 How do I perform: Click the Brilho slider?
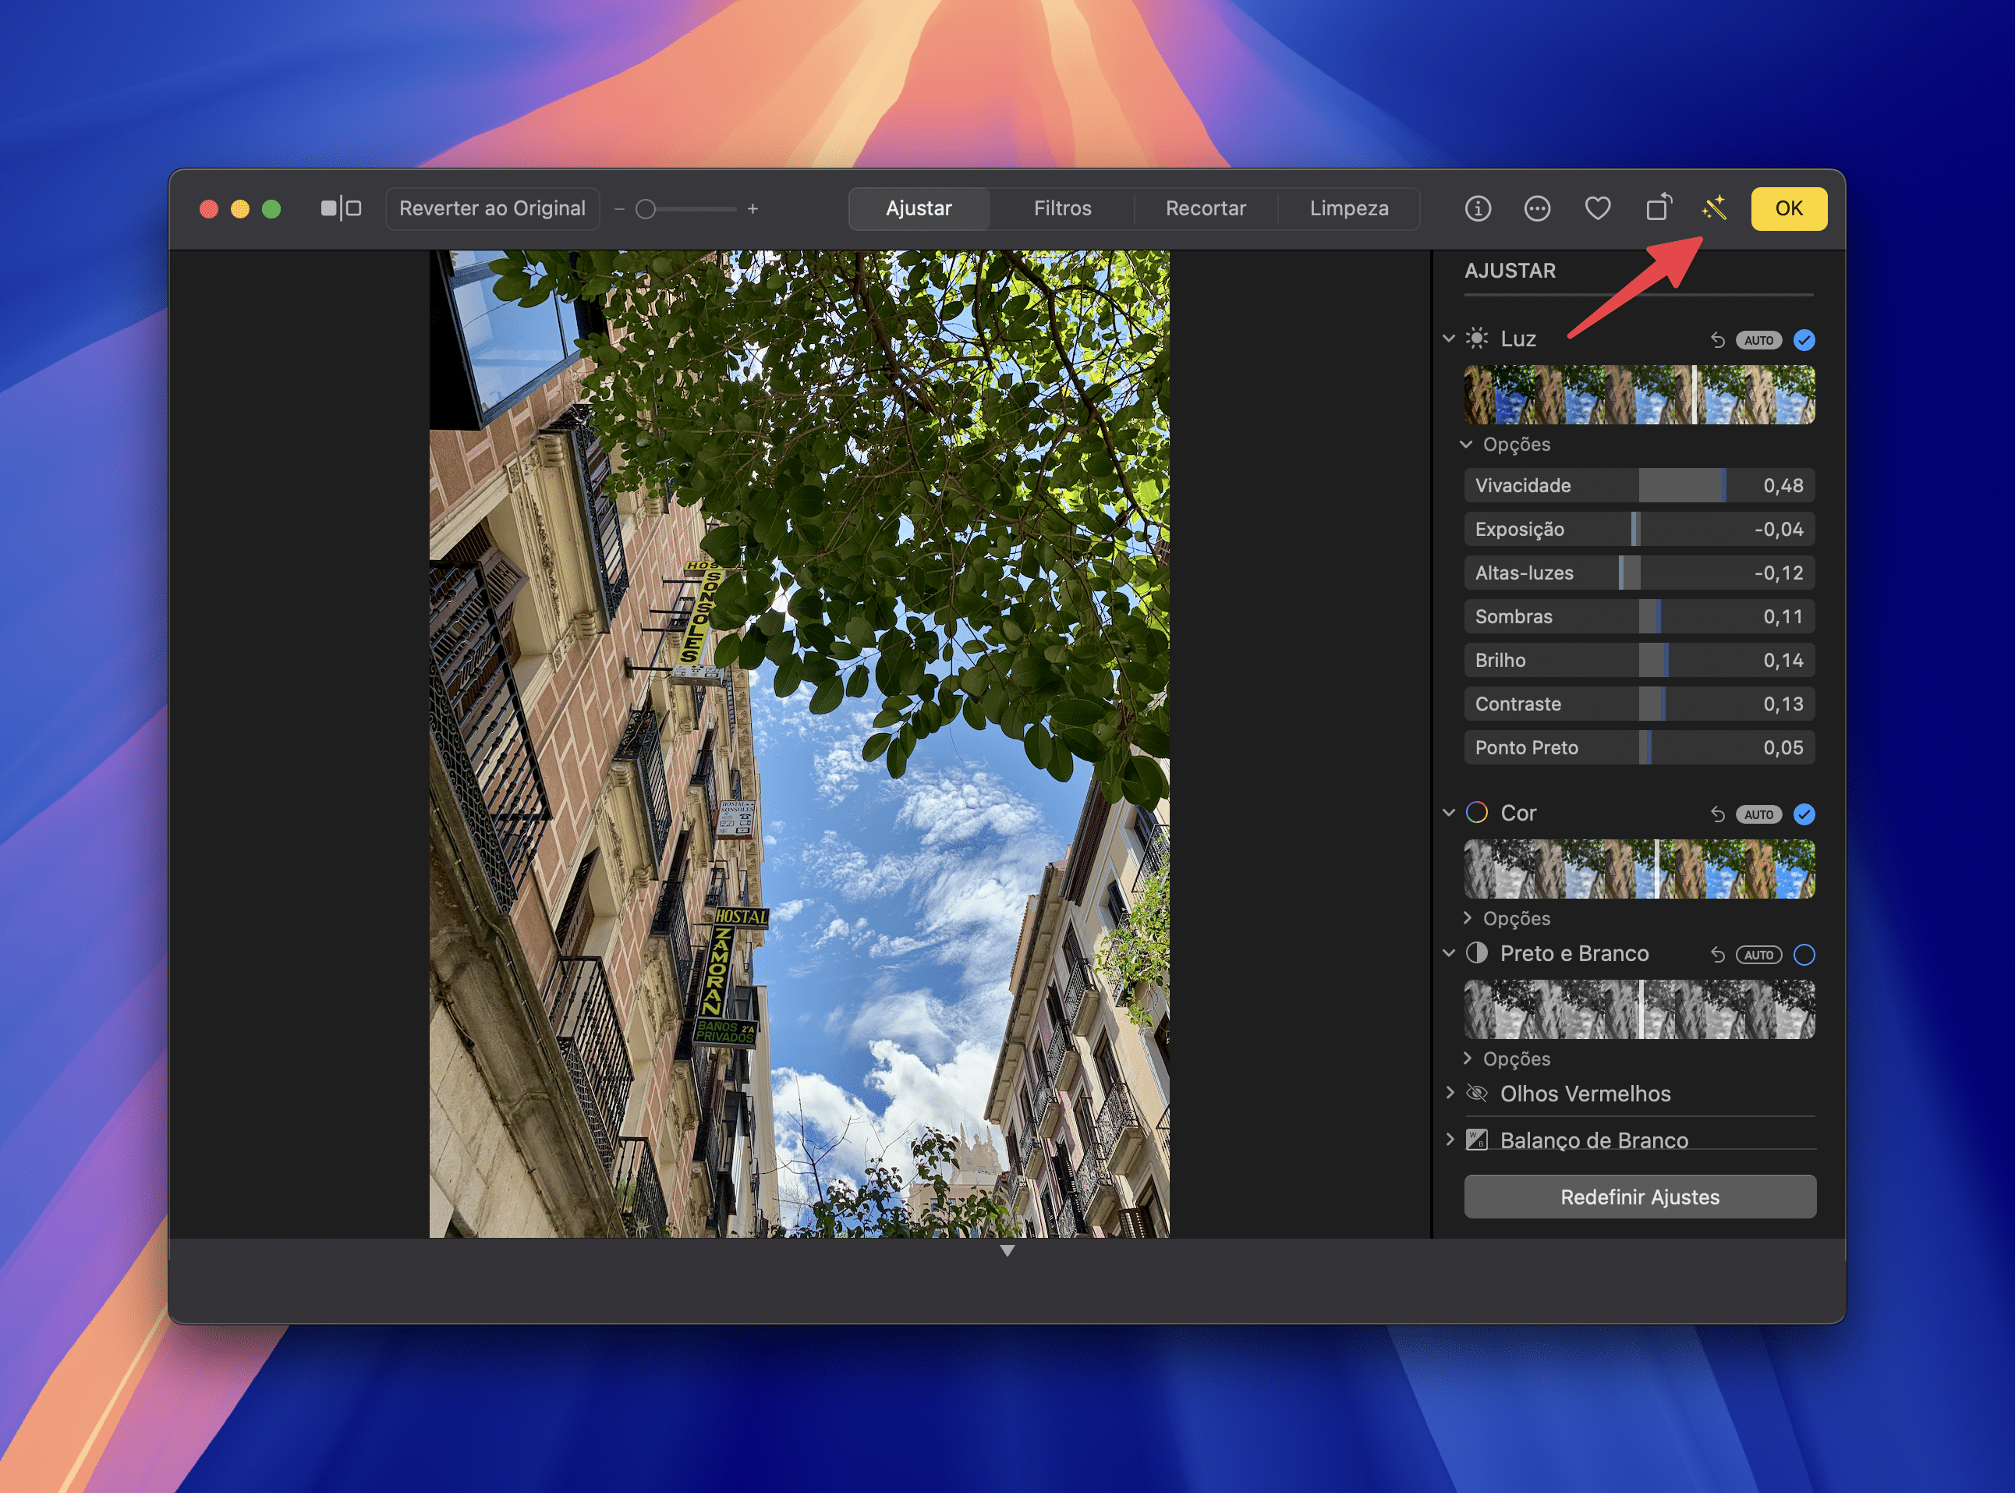click(1639, 660)
